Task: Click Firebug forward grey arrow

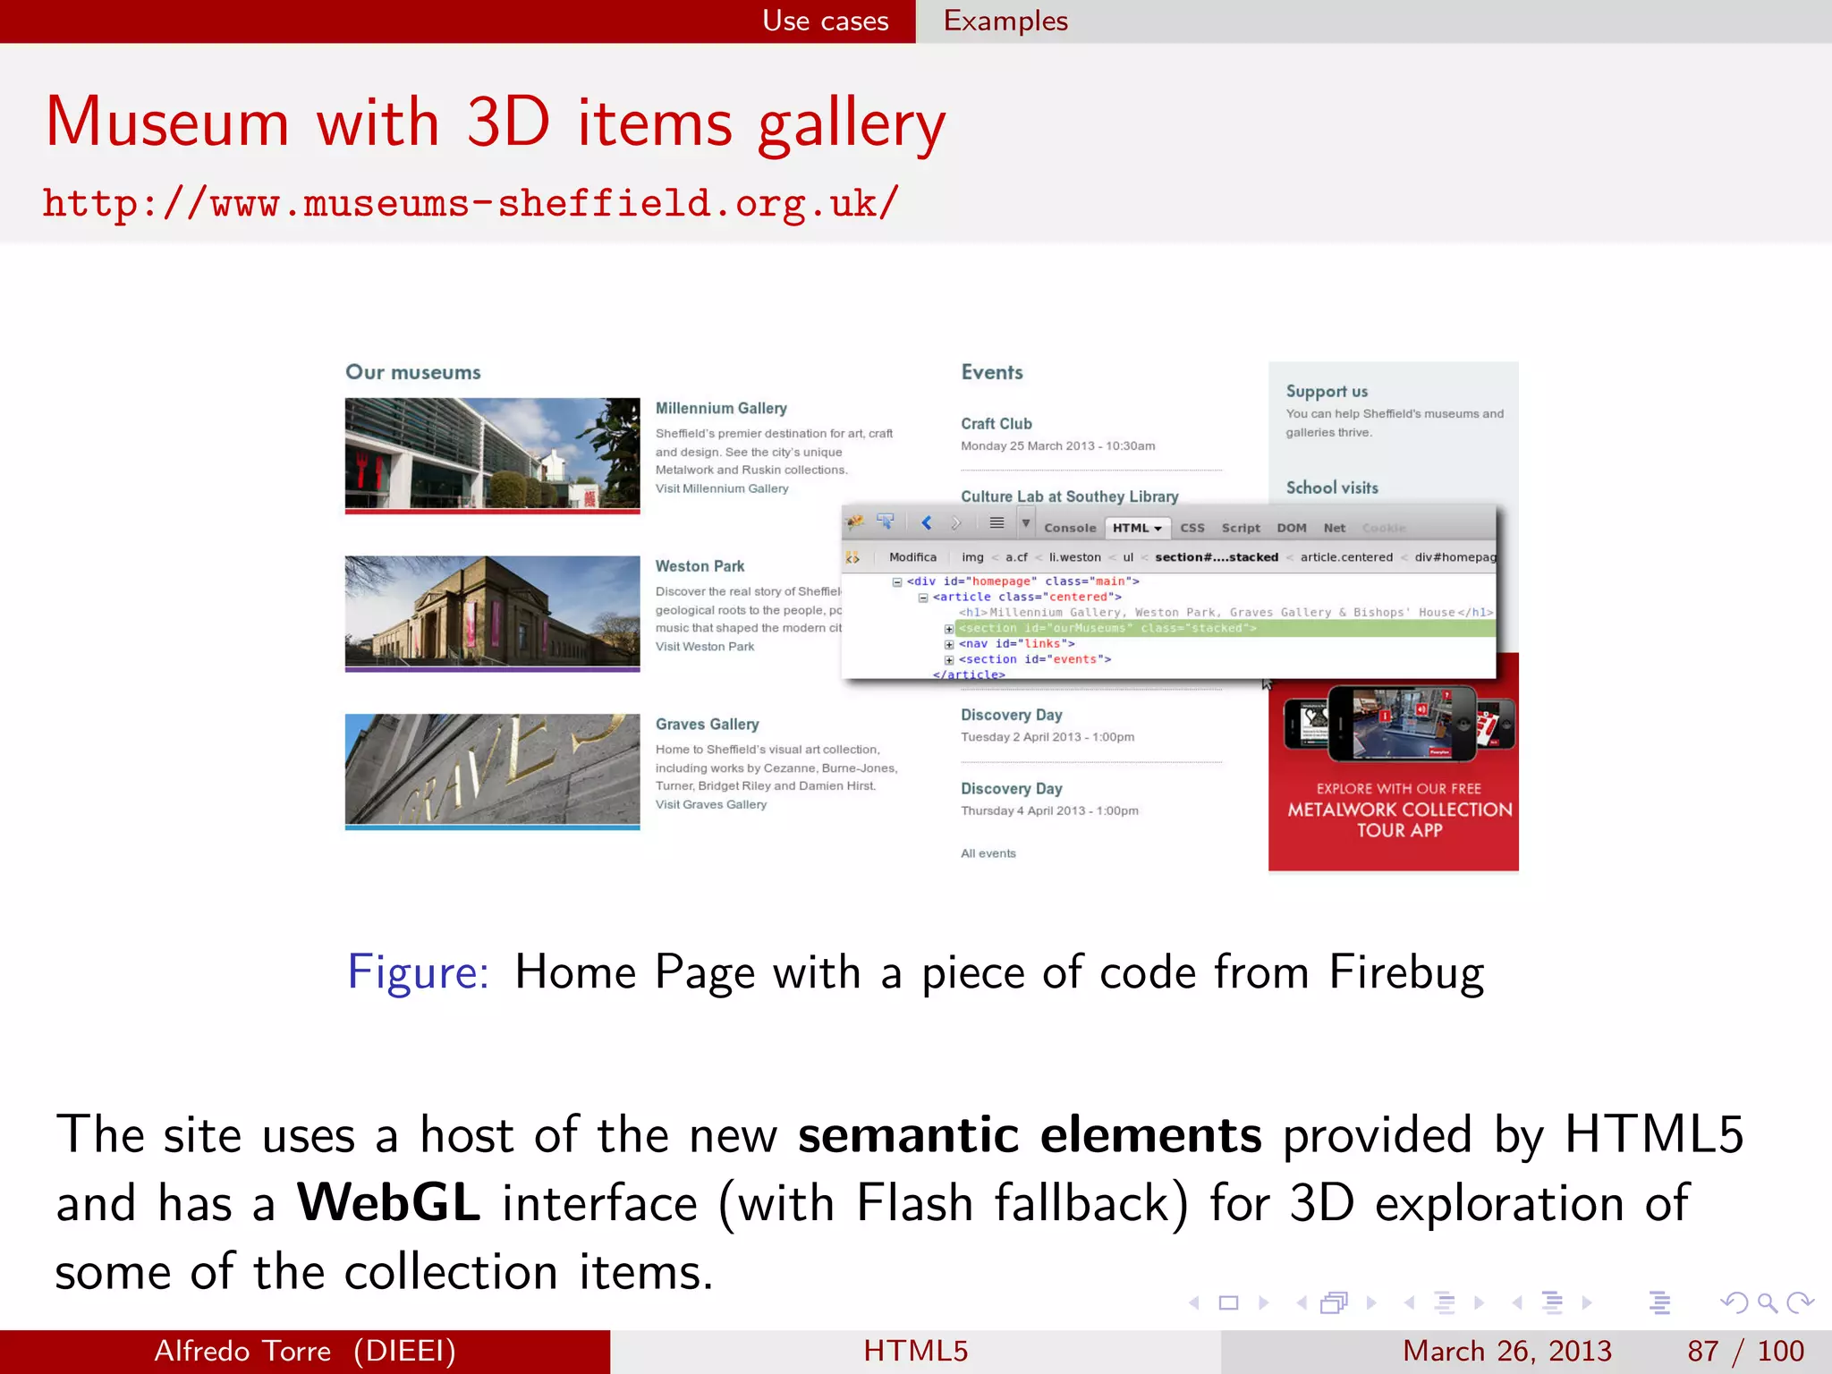Action: click(x=955, y=522)
